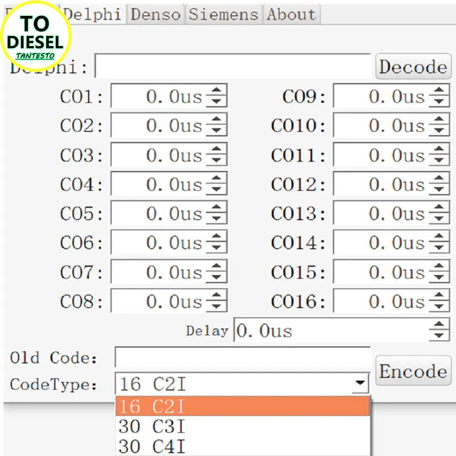
Task: Increase the C012 value with up arrow
Action: (x=438, y=179)
